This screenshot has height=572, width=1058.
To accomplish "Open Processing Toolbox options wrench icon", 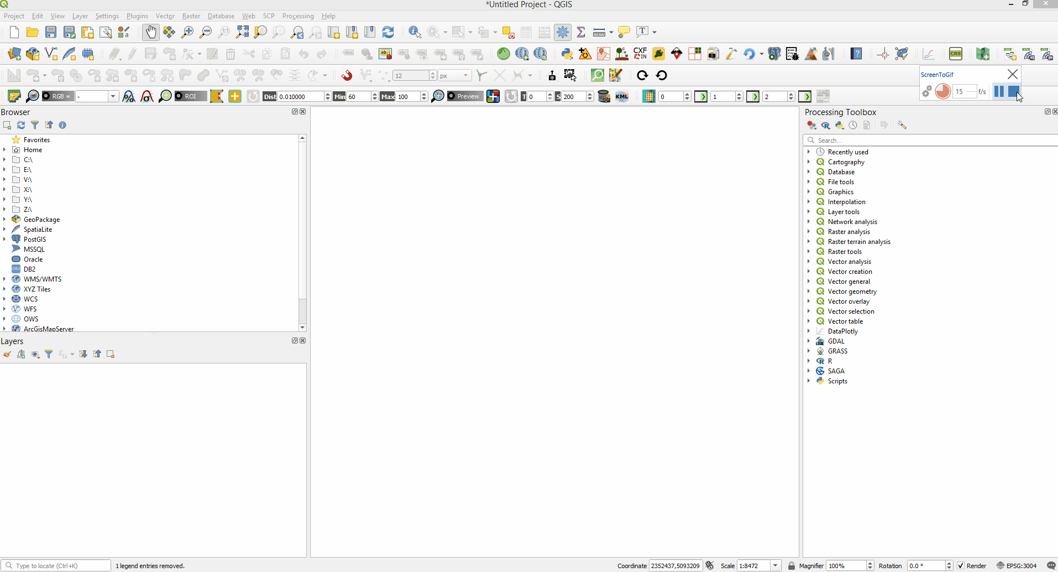I will tap(902, 125).
